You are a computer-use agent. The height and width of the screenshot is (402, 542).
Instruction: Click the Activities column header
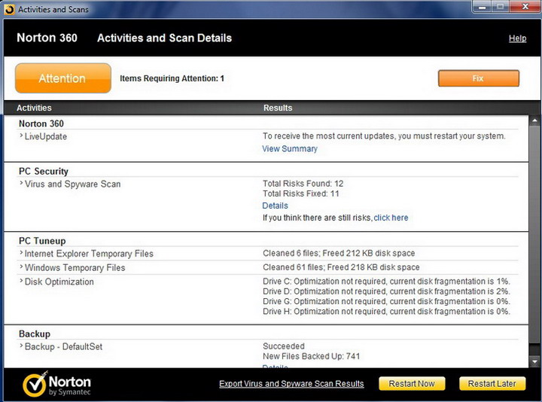[34, 108]
